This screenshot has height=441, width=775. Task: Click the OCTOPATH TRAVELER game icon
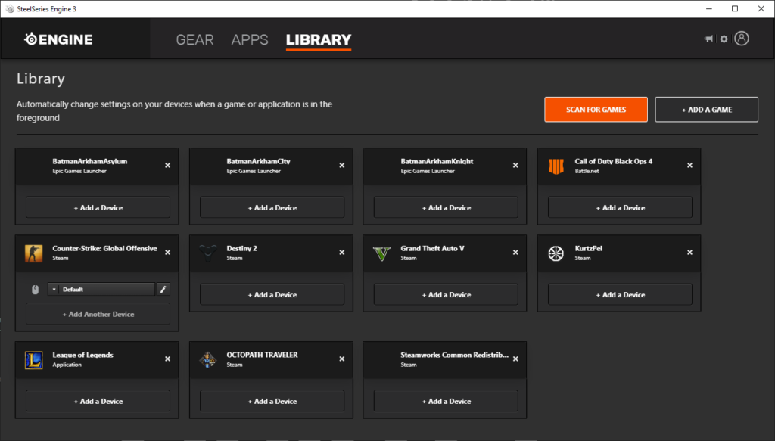point(207,360)
